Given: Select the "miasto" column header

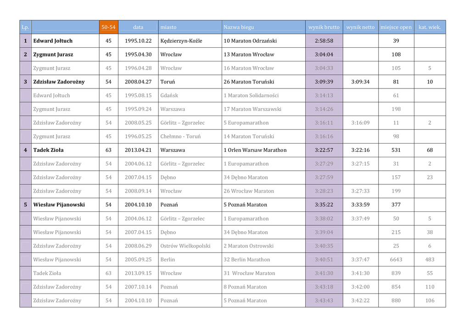Looking at the screenshot, I should click(168, 27).
